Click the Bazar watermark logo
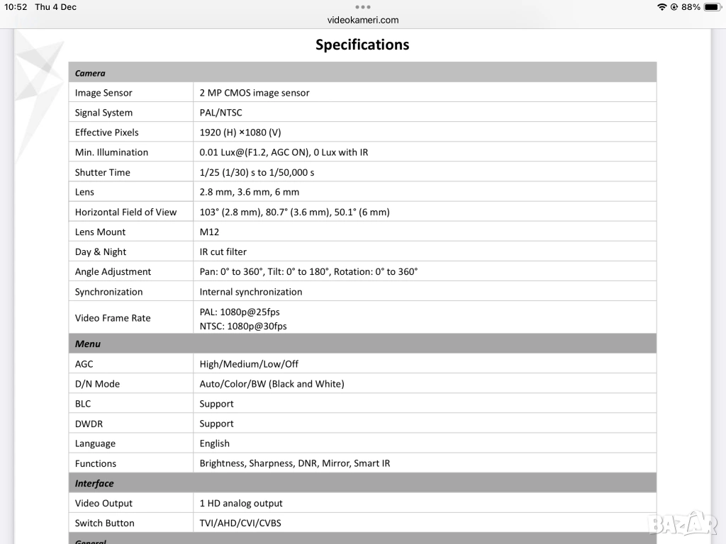Screen dimensions: 726x544 pyautogui.click(x=681, y=523)
